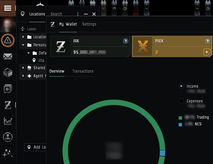The width and height of the screenshot is (213, 164).
Task: Click the Personal folder icon
Action: coord(29,45)
